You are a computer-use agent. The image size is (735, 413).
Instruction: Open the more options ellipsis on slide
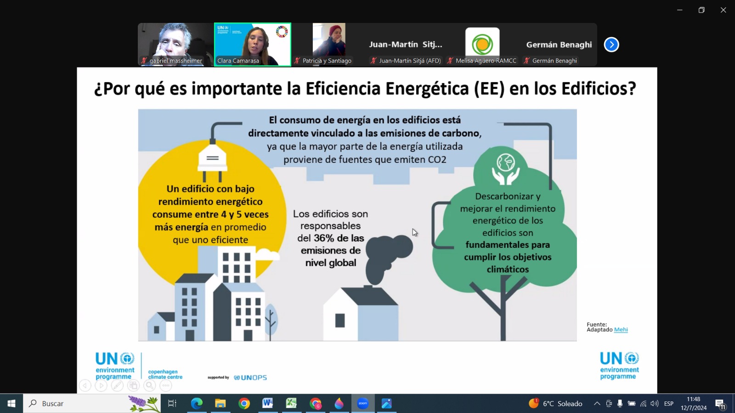pos(166,385)
